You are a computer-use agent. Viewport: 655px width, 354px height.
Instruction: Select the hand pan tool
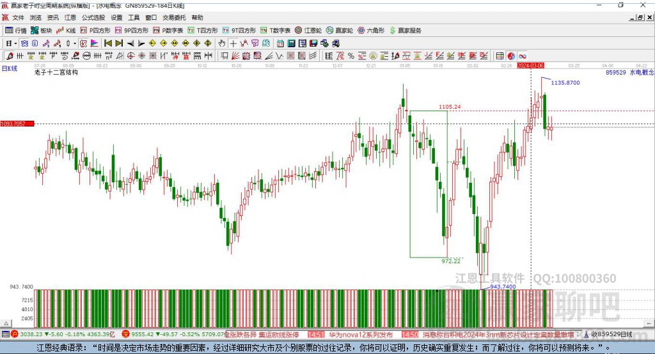(x=222, y=43)
